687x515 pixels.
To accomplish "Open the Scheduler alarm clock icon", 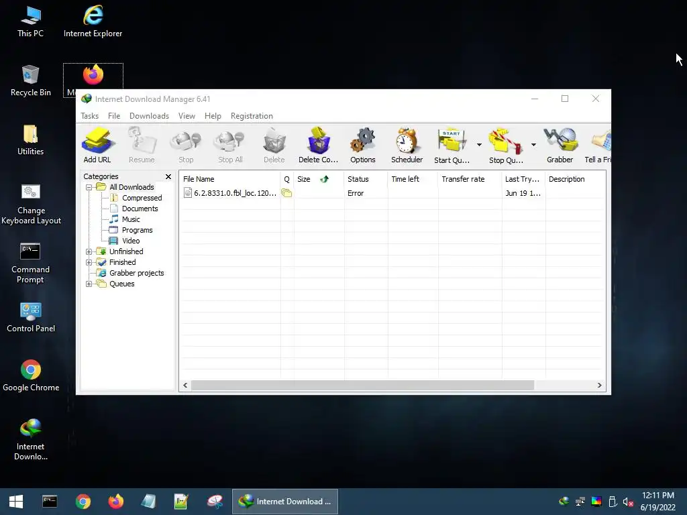I will pos(407,146).
